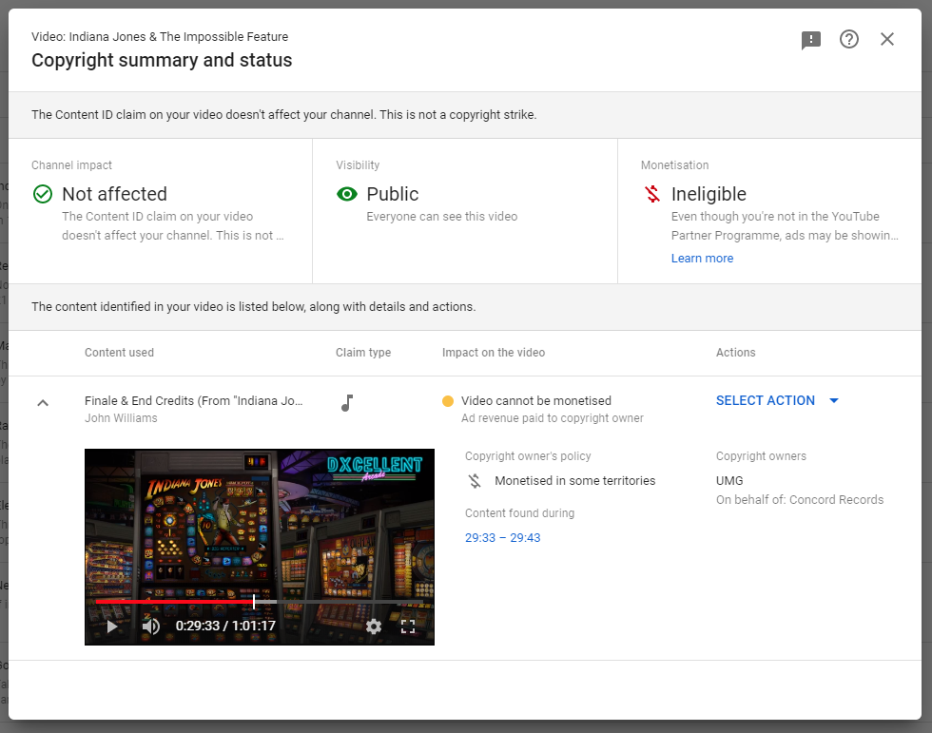Click the music note claim type icon
This screenshot has height=733, width=932.
[347, 403]
